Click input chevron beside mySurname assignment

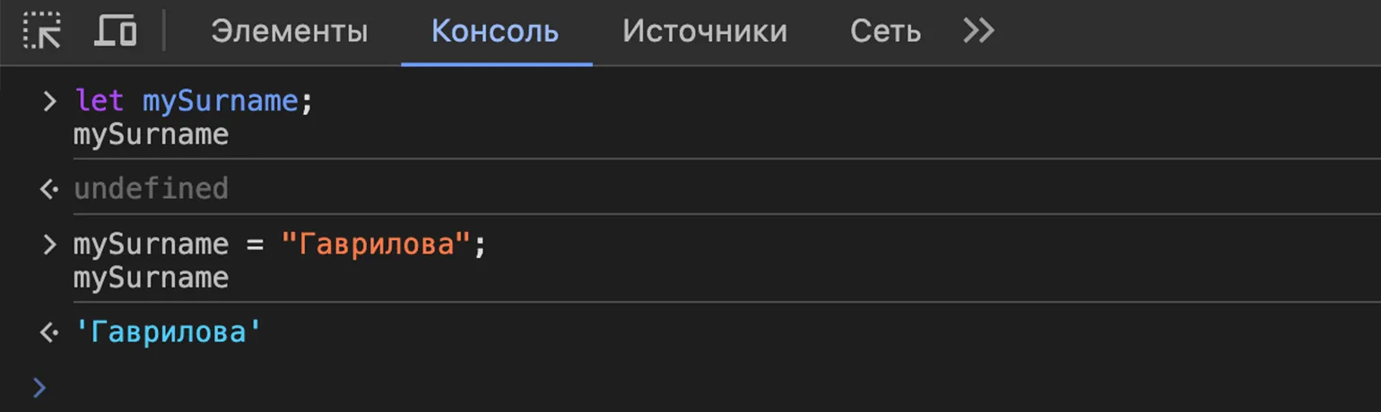[x=49, y=244]
